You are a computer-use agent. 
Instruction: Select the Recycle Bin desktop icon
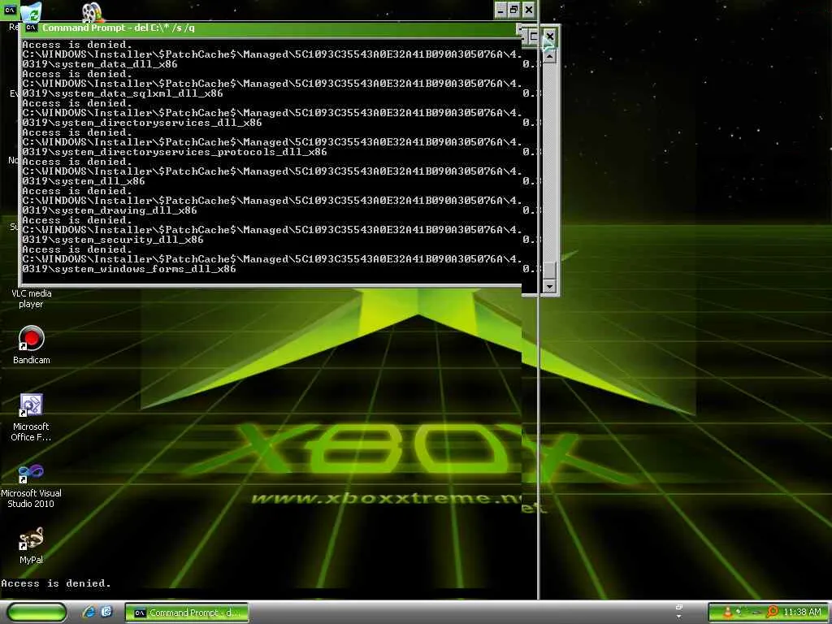coord(31,13)
